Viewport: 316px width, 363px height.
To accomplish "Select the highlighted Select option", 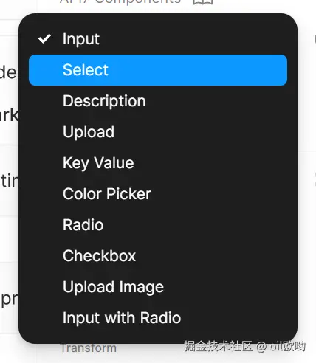I will pos(158,70).
